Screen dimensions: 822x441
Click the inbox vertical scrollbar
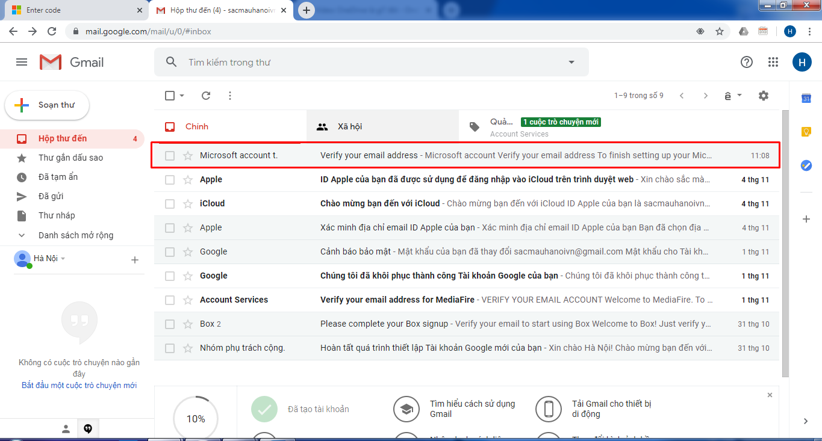coord(785,243)
